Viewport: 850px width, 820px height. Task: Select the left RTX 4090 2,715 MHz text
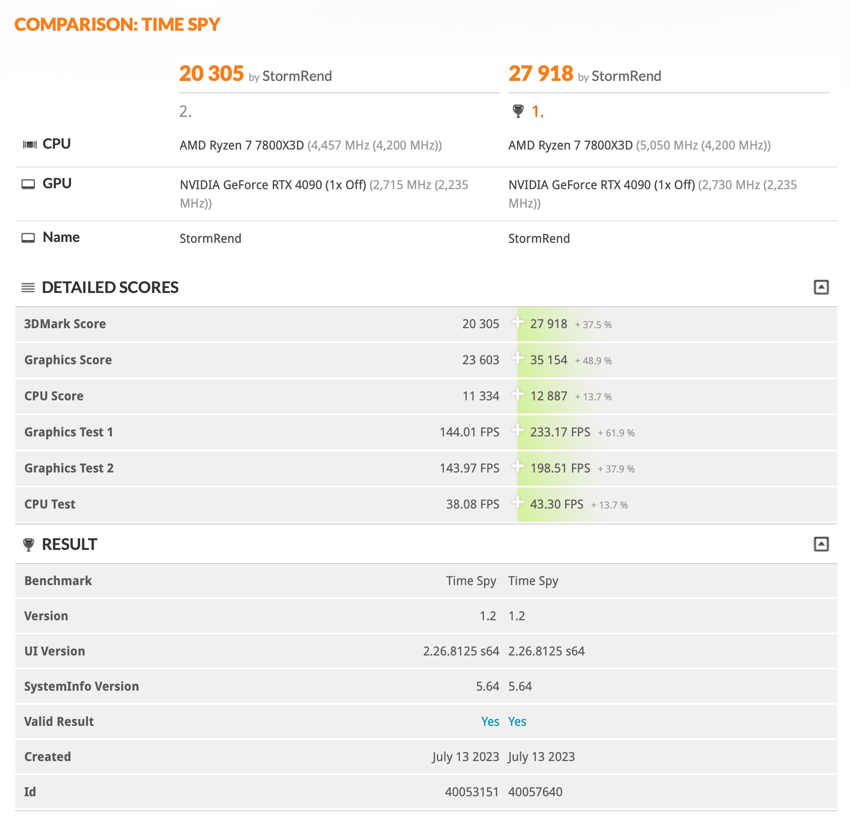point(324,194)
